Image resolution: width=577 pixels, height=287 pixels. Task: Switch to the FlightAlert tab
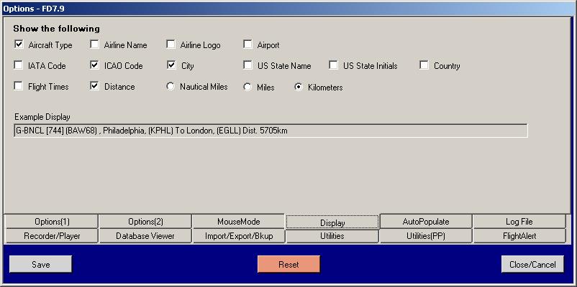point(519,236)
